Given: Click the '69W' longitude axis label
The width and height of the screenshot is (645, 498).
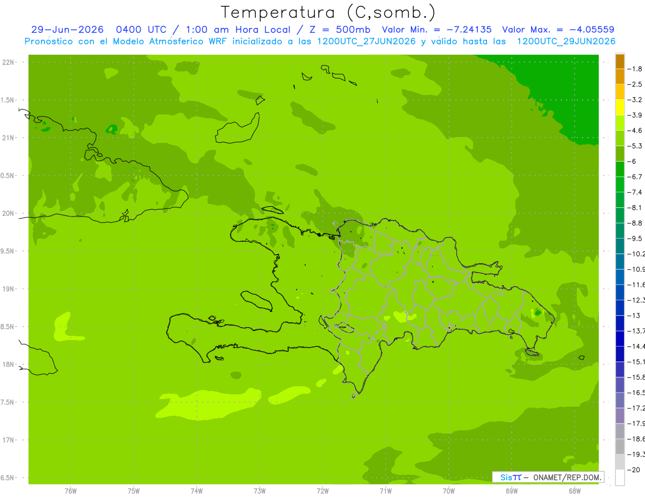Looking at the screenshot, I should coord(512,491).
